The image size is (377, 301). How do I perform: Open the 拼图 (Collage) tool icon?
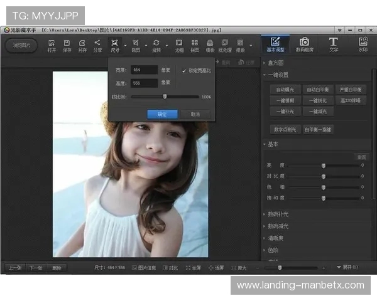[195, 44]
